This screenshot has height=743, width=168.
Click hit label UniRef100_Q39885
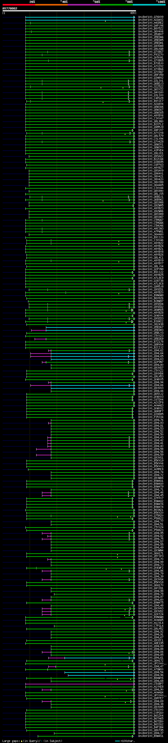[151, 414]
